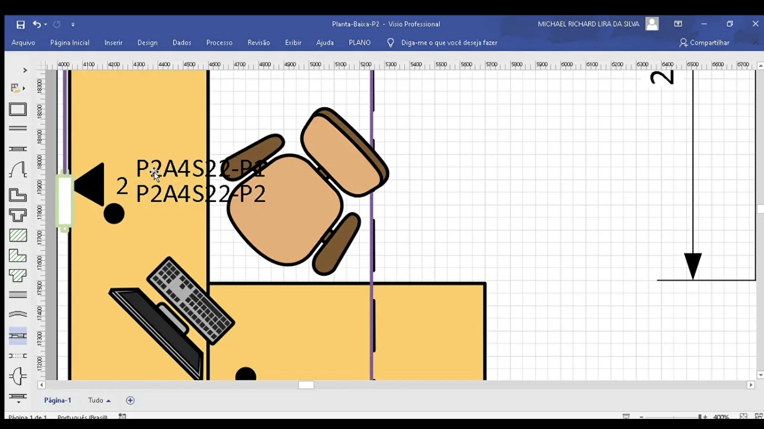Select the highlighted window shape in stencil
The width and height of the screenshot is (764, 429).
[18, 335]
